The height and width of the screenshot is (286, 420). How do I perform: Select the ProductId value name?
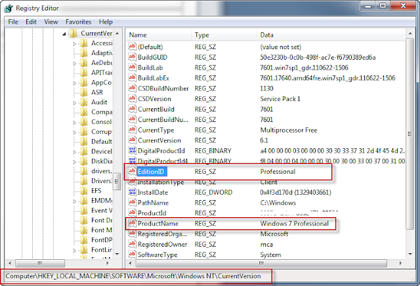tap(152, 213)
